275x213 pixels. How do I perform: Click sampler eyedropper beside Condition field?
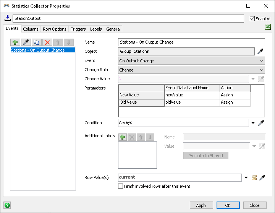(x=261, y=123)
